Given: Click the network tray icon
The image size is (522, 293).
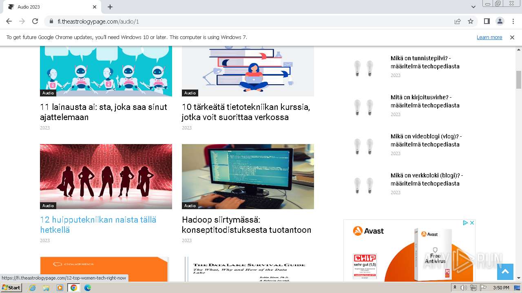Looking at the screenshot, I should click(x=473, y=288).
